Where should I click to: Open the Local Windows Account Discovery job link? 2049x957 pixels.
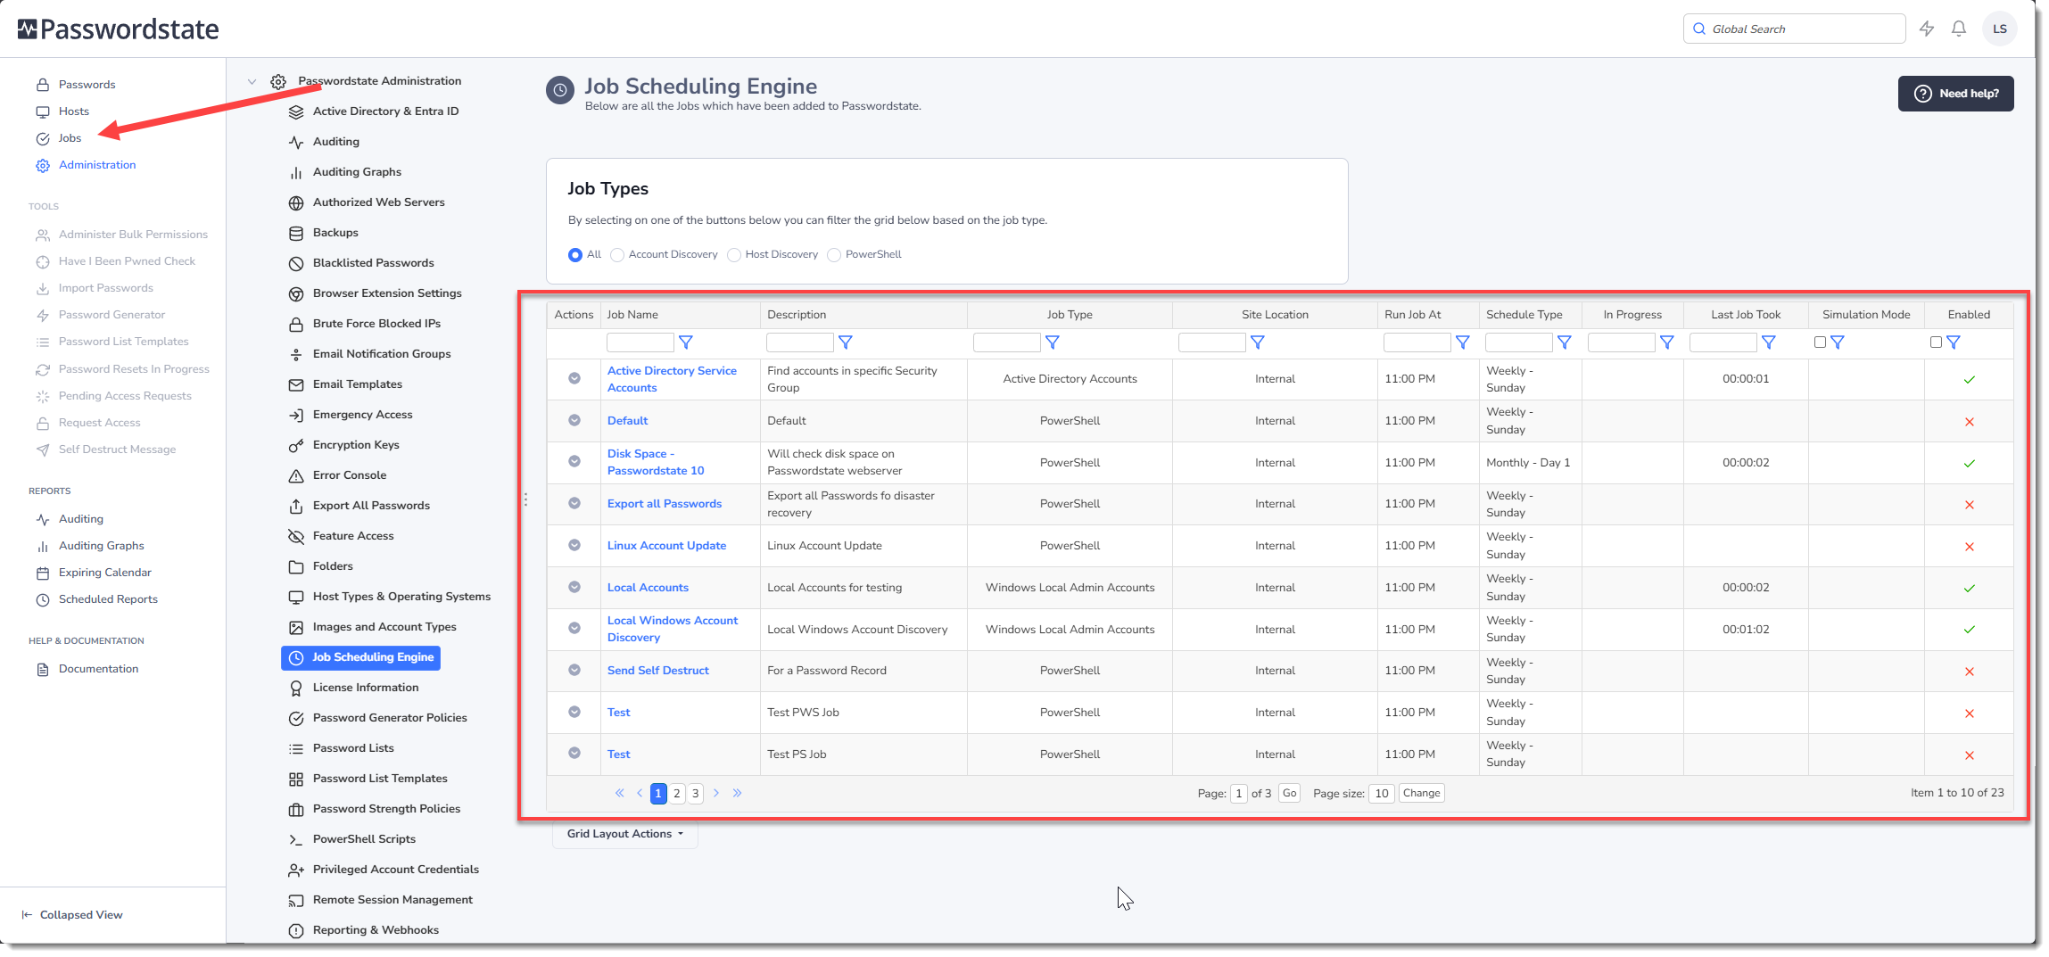tap(673, 630)
